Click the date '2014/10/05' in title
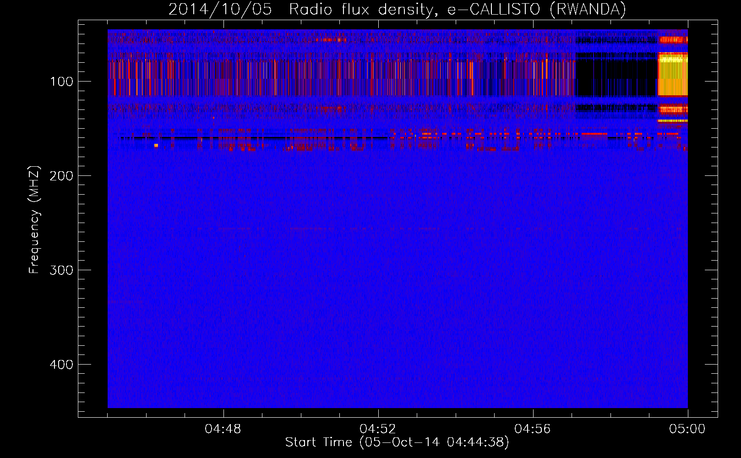Image resolution: width=741 pixels, height=458 pixels. [x=220, y=10]
